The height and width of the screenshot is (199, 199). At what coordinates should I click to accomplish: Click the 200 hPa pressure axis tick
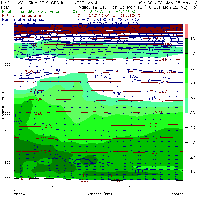[8, 48]
